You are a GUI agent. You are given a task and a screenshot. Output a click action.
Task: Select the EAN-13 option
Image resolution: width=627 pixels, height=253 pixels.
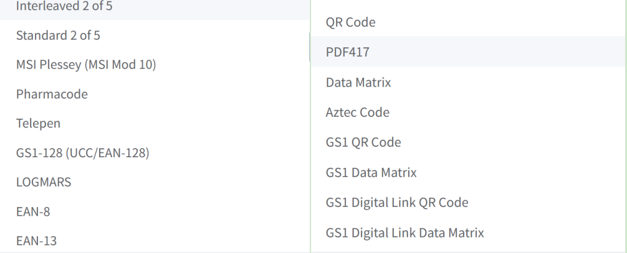point(36,241)
